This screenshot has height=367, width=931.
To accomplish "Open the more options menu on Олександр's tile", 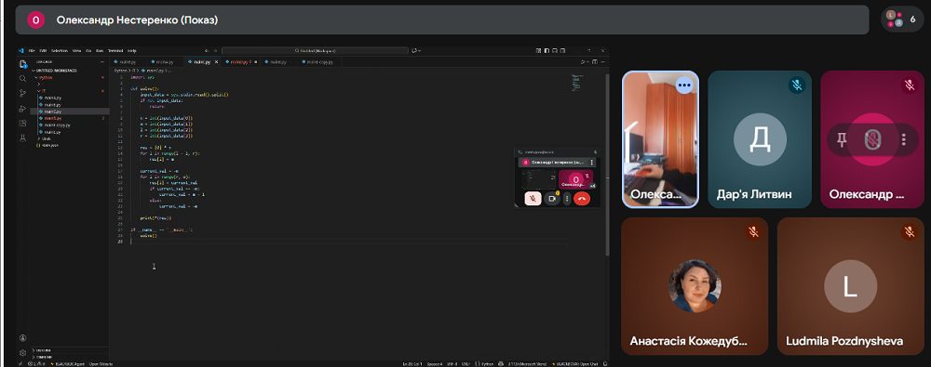I will pyautogui.click(x=904, y=140).
